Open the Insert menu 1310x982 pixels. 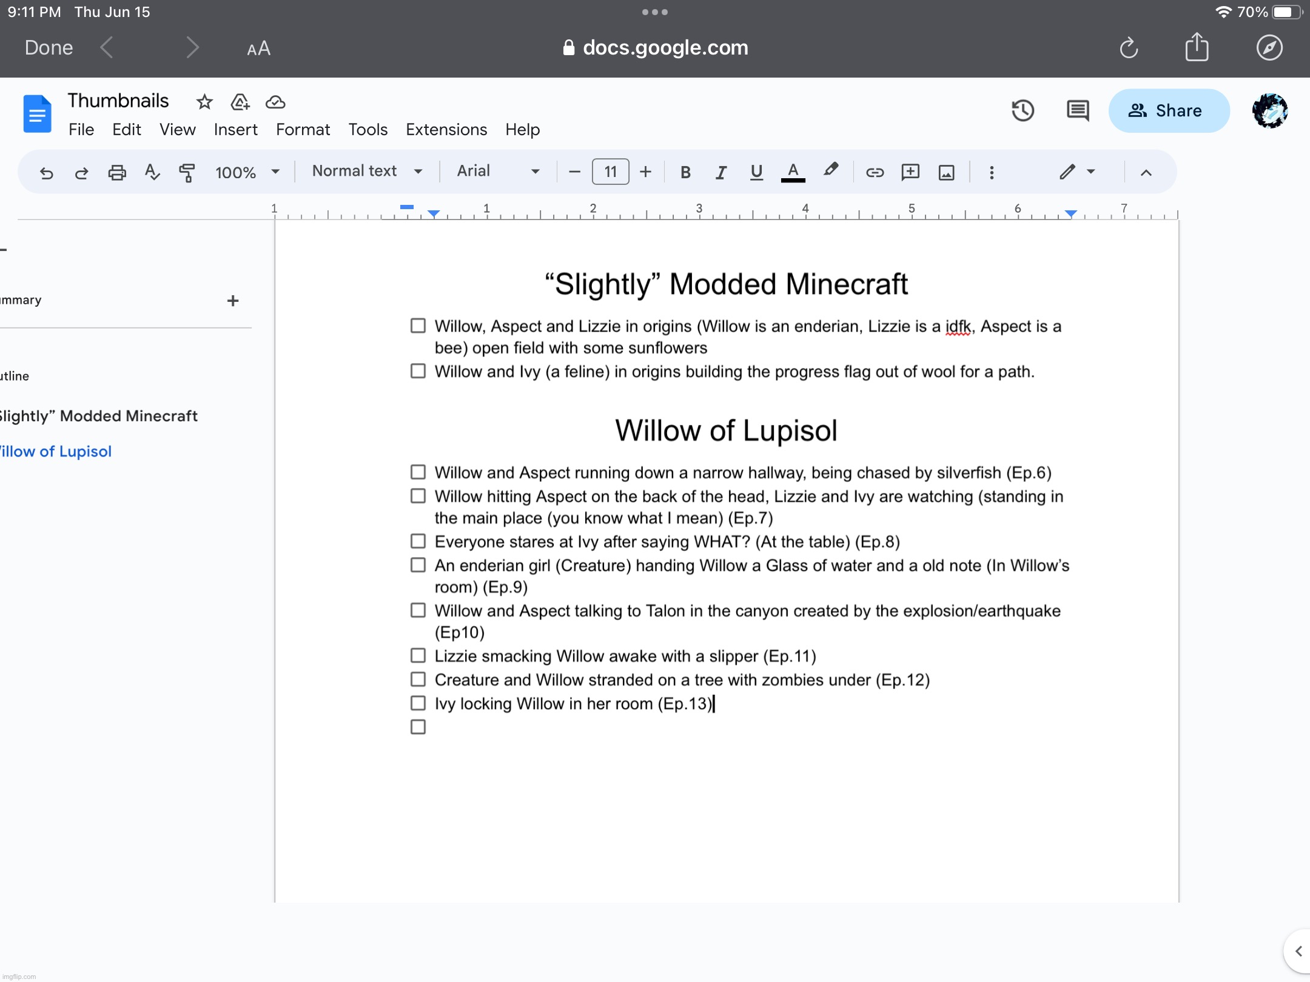tap(235, 130)
